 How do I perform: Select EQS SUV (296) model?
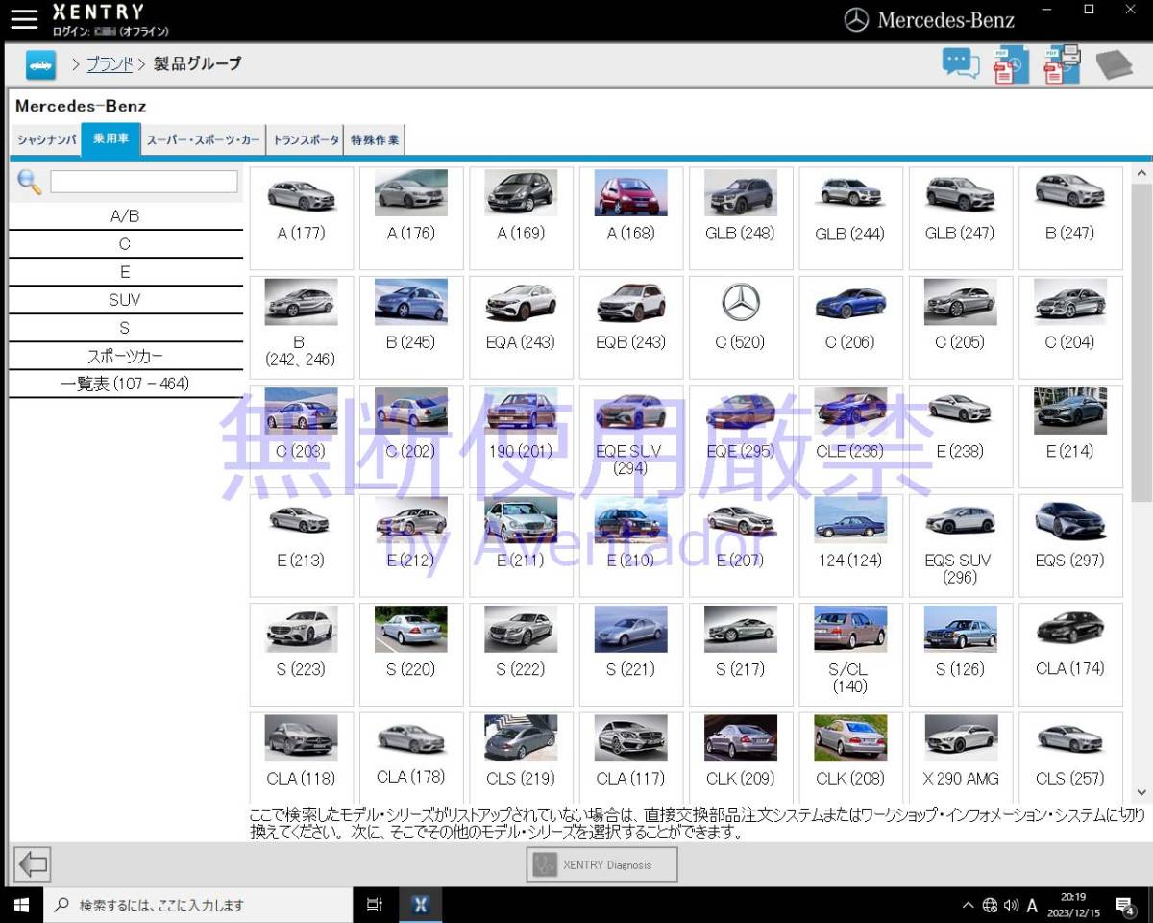961,545
